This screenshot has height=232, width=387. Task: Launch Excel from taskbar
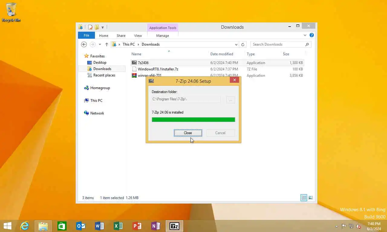pos(118,226)
